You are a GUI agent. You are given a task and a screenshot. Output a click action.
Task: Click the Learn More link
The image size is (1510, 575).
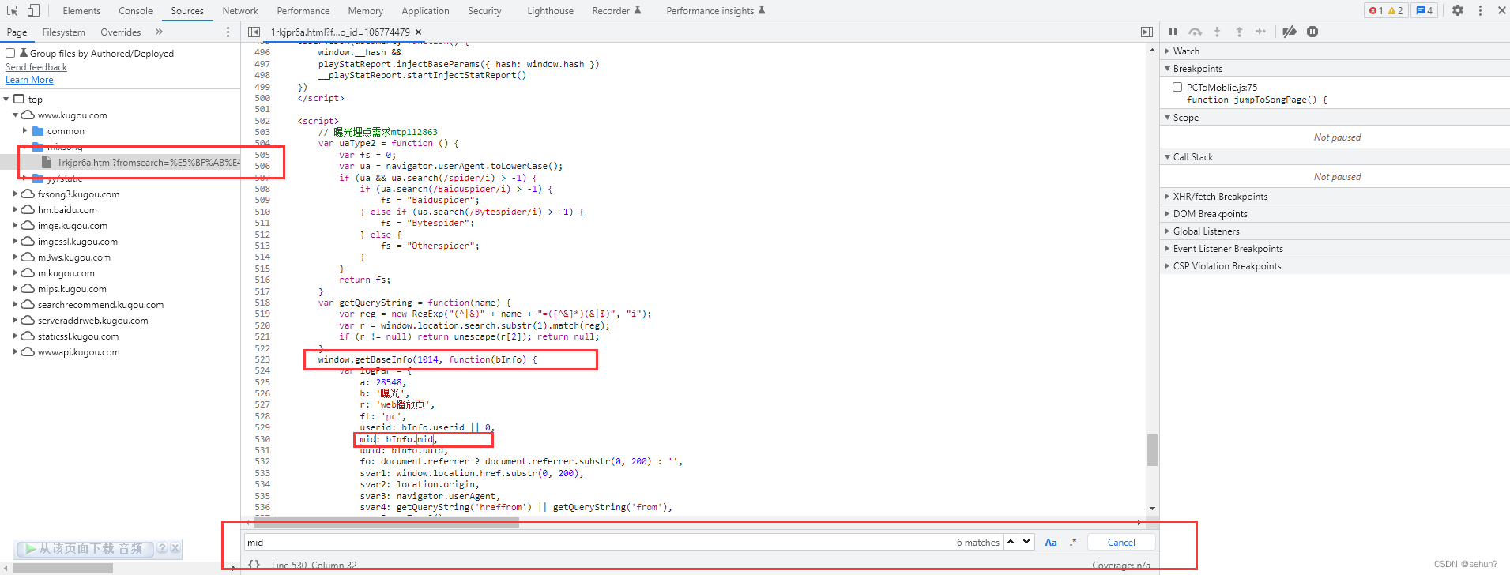[x=29, y=80]
